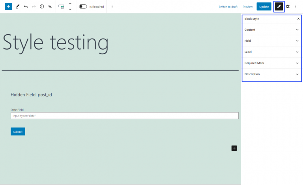The image size is (303, 185).
Task: Click Switch to draft
Action: coord(228,7)
